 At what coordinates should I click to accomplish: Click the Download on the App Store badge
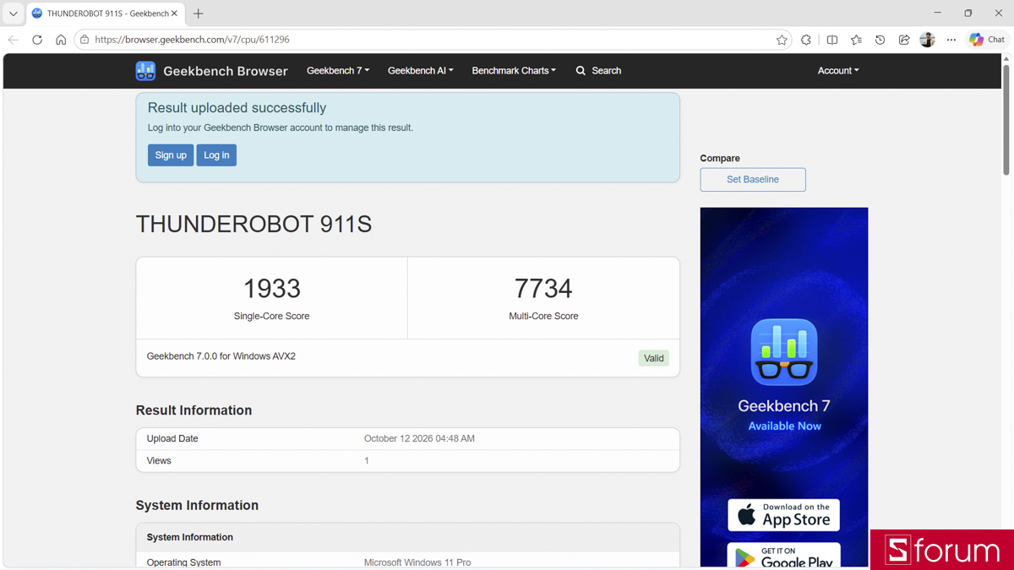784,515
